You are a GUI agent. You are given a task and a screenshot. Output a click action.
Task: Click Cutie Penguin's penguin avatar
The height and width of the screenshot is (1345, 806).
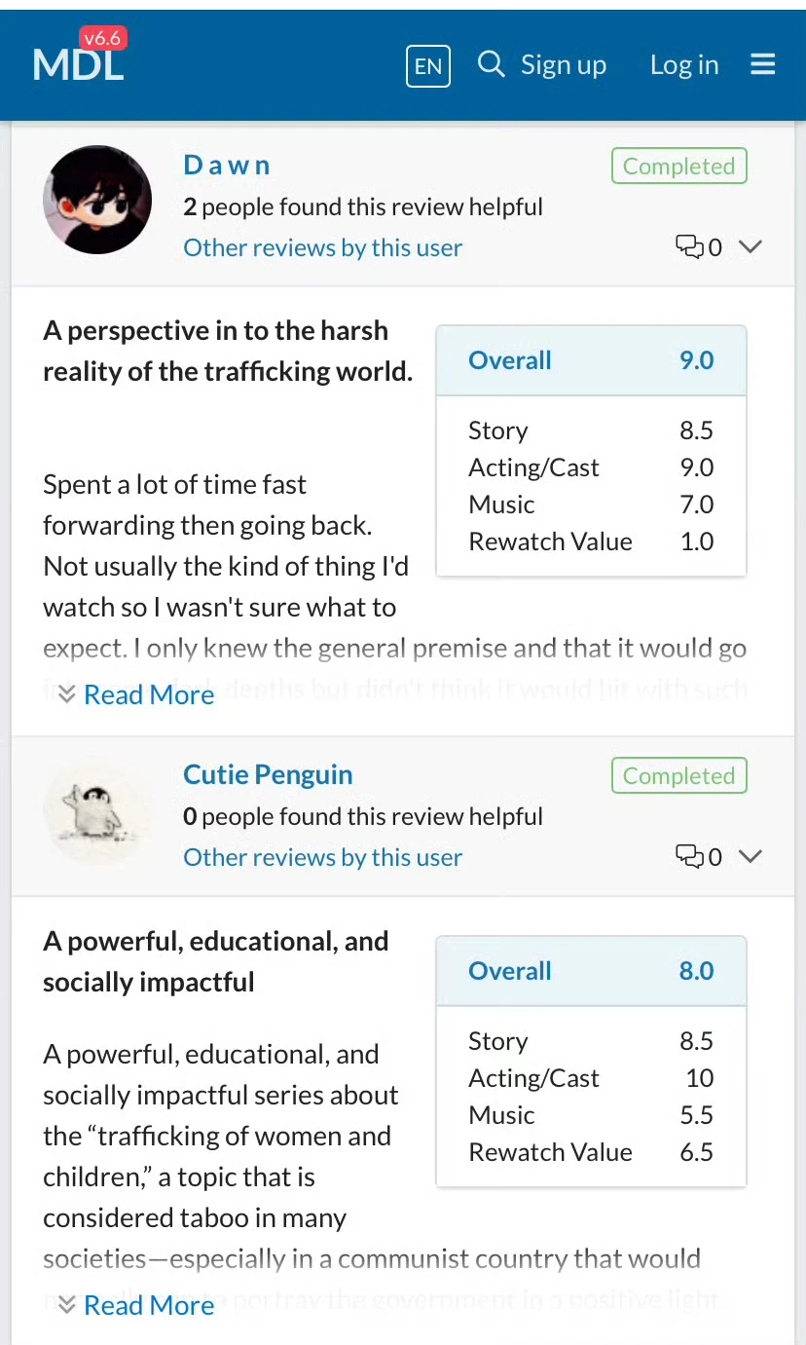[x=97, y=810]
